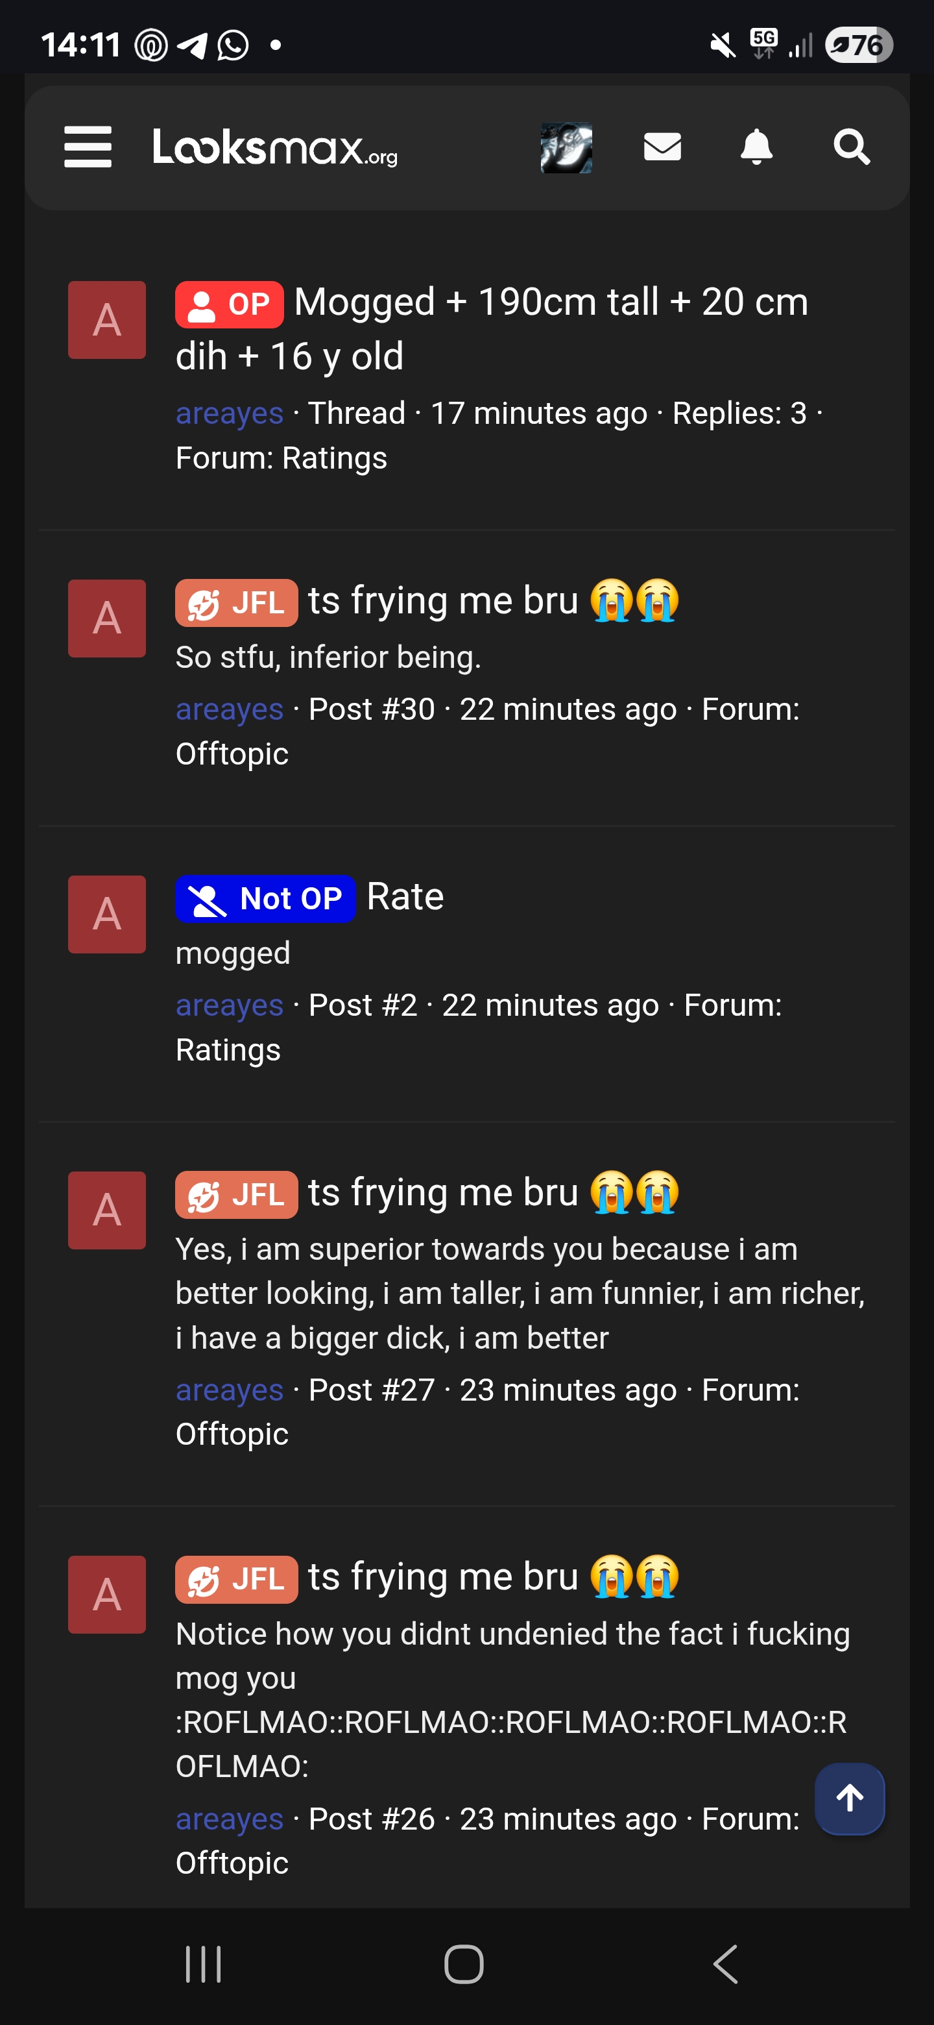
Task: Open the profile avatar thumbnail in header
Action: pos(566,147)
